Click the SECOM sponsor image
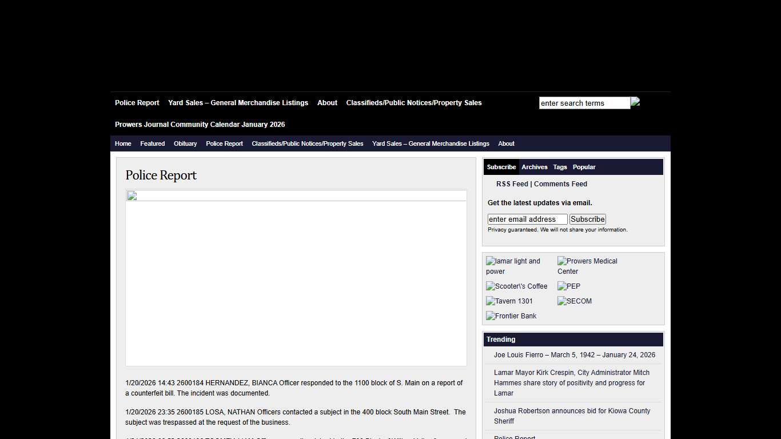781x439 pixels. point(575,301)
